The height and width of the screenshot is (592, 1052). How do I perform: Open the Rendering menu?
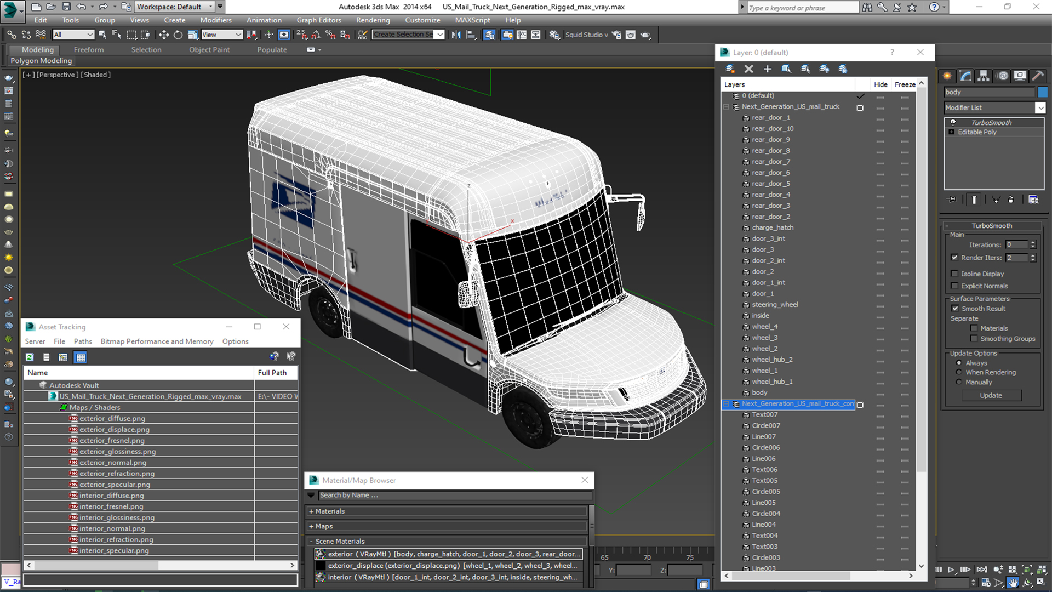pos(373,20)
